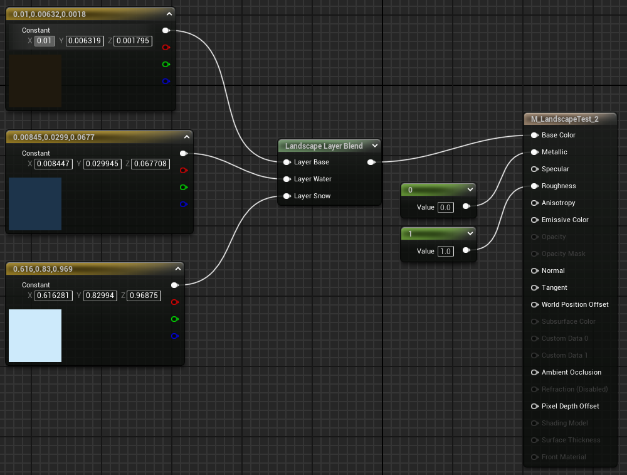
Task: Click output pin of Value 0.0 node
Action: pyautogui.click(x=466, y=206)
